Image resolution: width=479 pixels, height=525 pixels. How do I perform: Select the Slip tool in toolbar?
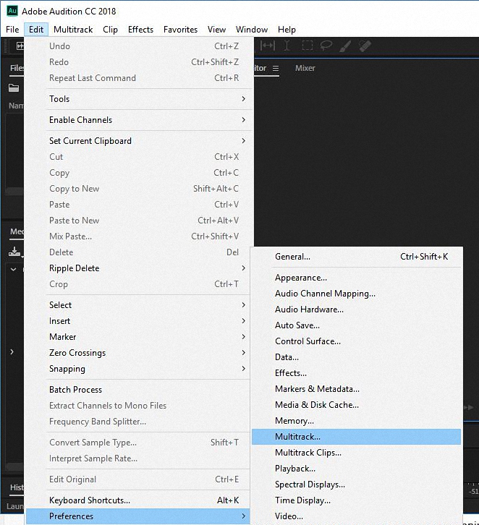[267, 46]
